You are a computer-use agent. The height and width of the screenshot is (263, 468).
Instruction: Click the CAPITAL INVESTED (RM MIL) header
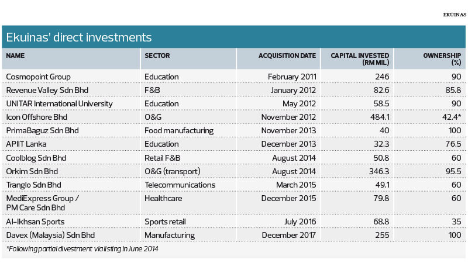(356, 59)
